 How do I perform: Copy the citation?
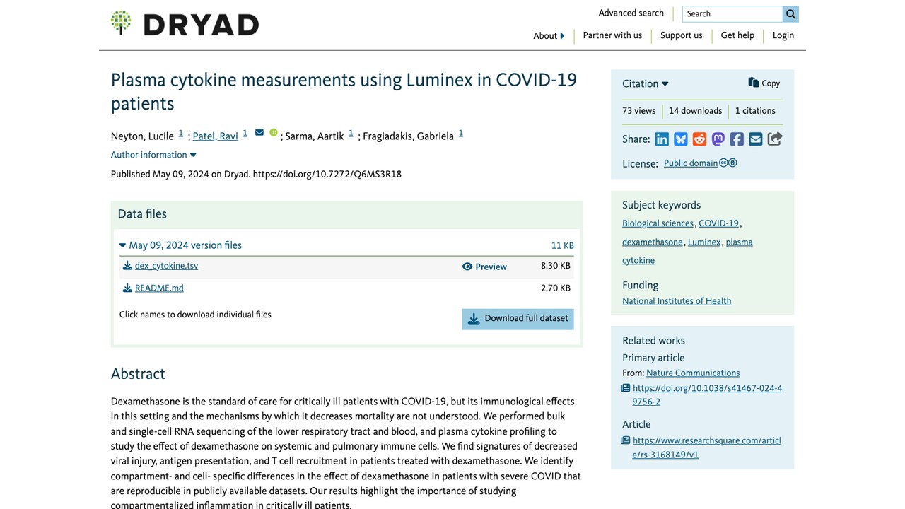[x=764, y=83]
